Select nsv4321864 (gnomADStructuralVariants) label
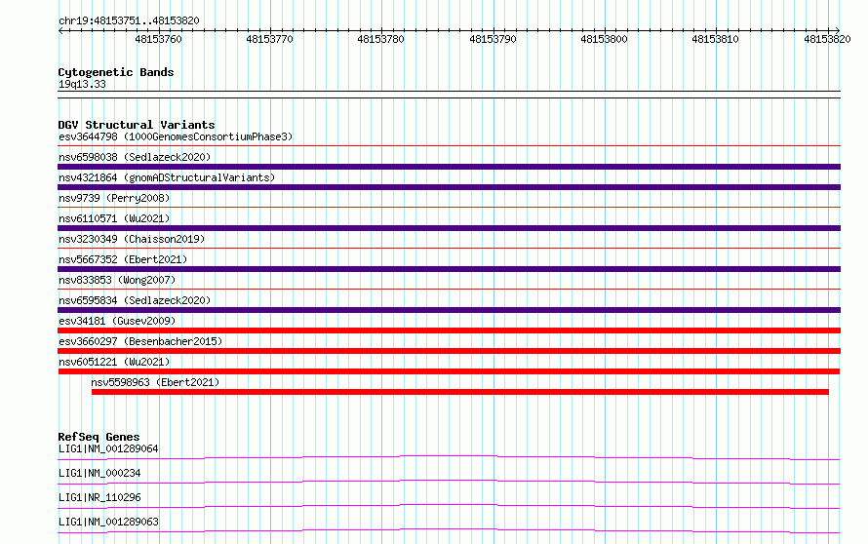 pos(167,177)
